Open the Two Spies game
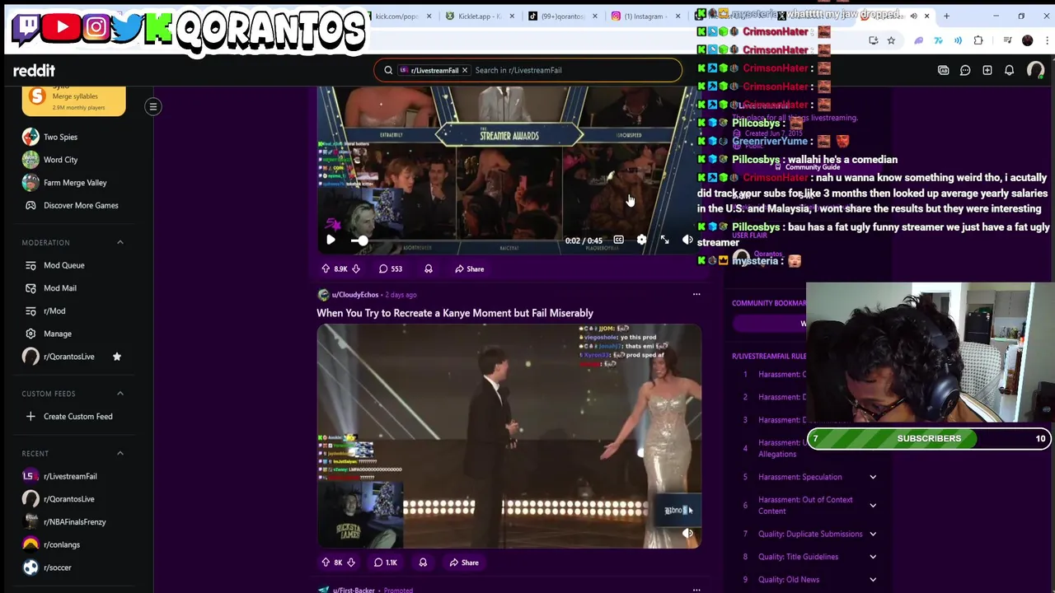 click(60, 137)
